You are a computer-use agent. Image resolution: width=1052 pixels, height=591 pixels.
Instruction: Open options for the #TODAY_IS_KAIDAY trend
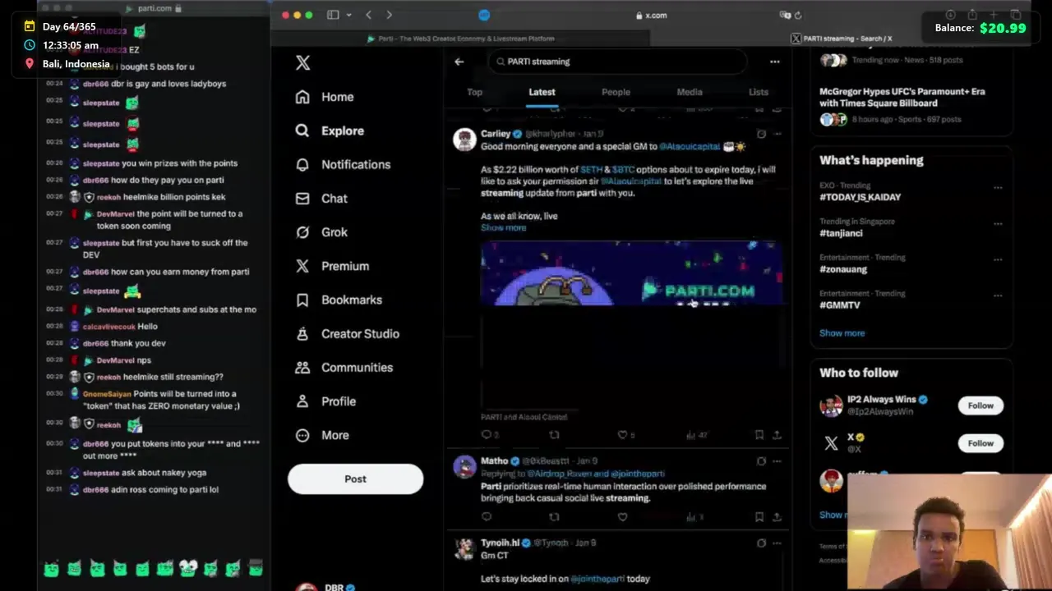point(998,188)
